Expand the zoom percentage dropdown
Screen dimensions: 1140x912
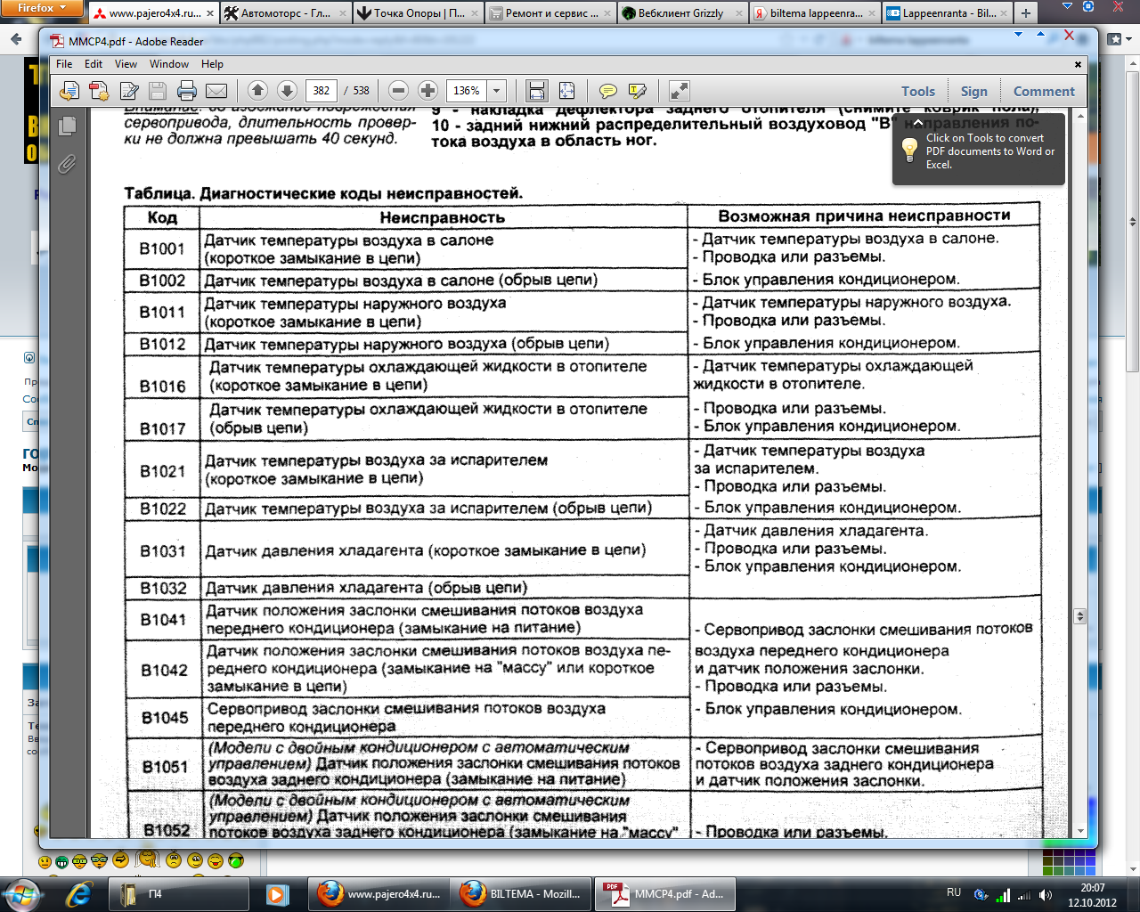(497, 91)
